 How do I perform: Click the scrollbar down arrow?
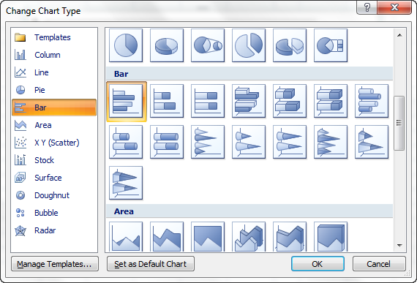click(399, 246)
